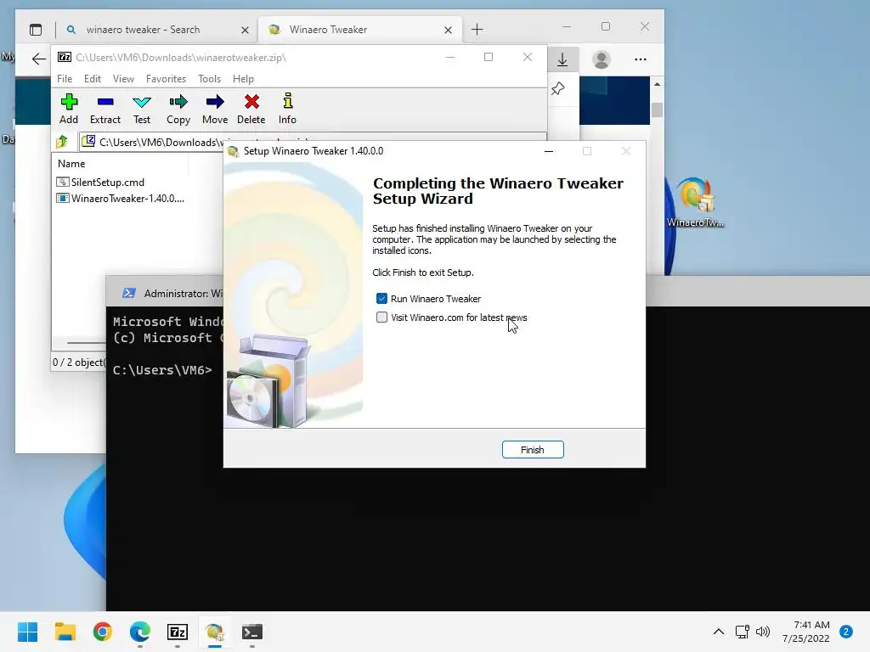Image resolution: width=870 pixels, height=652 pixels.
Task: Open the WinaeroTw... desktop shortcut
Action: 695,202
